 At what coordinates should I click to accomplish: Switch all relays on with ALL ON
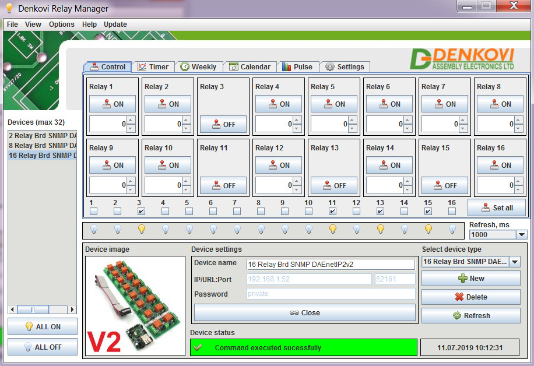click(x=43, y=326)
